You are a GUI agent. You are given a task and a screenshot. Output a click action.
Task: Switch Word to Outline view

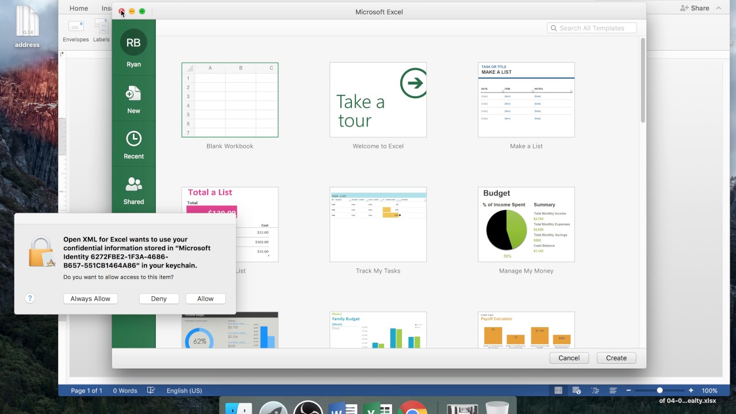[x=595, y=390]
